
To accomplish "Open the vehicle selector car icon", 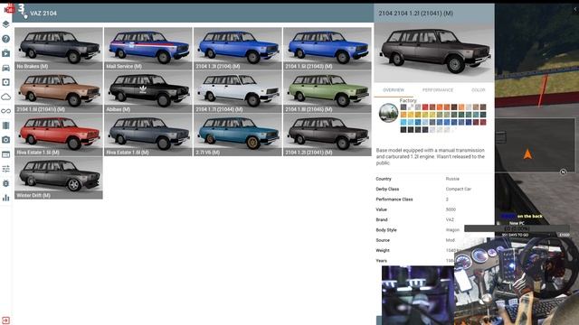I will tap(6, 68).
